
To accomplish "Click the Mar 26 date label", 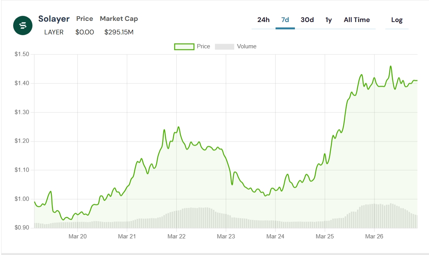I will coord(374,236).
